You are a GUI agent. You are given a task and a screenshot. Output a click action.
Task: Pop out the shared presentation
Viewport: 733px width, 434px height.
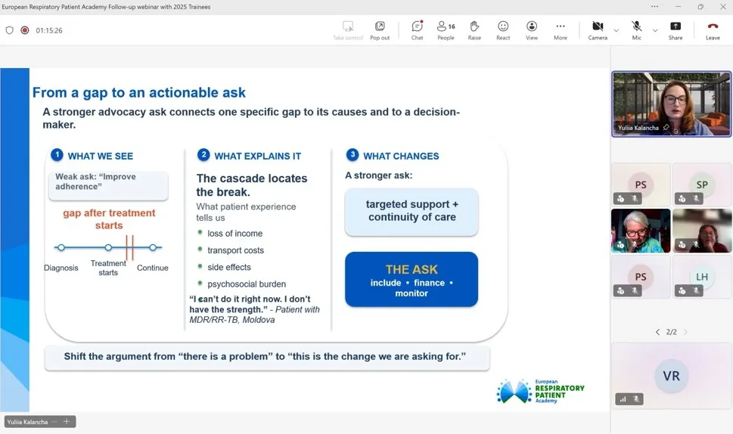[380, 30]
